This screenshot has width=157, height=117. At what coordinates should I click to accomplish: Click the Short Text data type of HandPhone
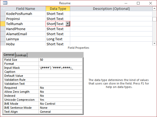58,29
